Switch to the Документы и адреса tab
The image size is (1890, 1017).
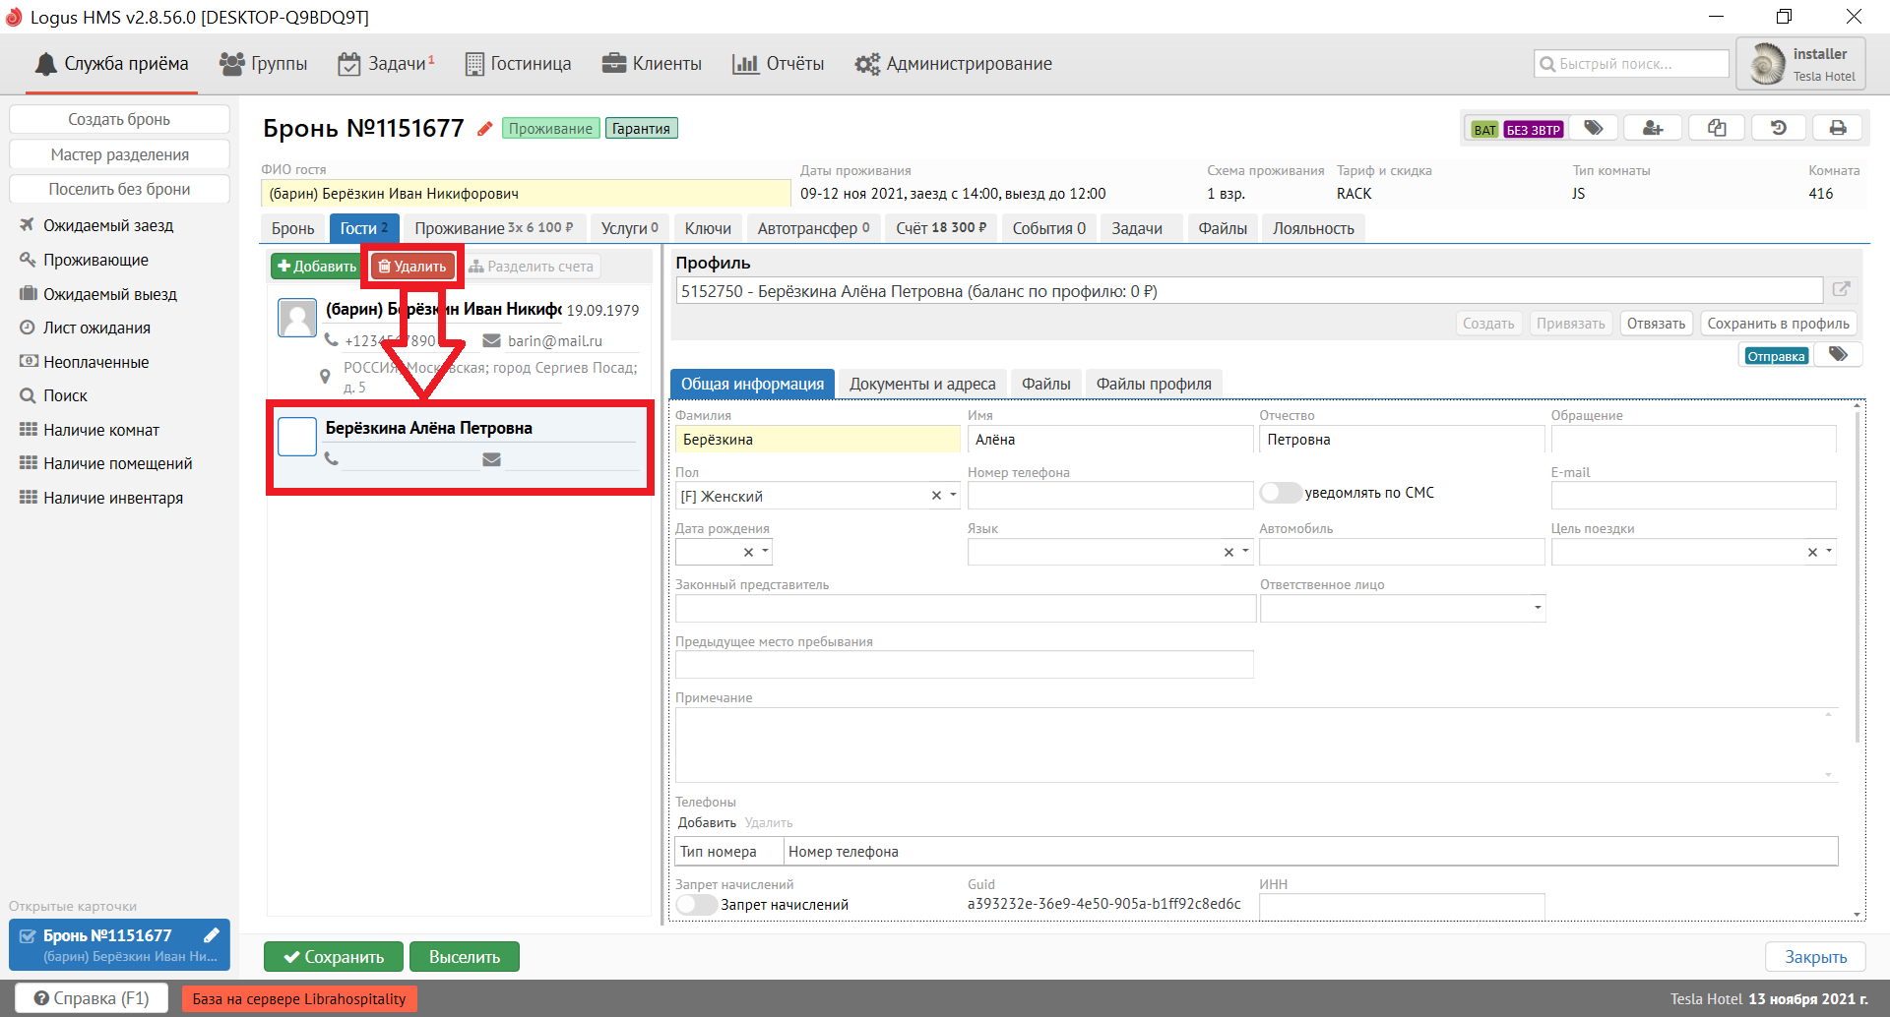click(921, 384)
